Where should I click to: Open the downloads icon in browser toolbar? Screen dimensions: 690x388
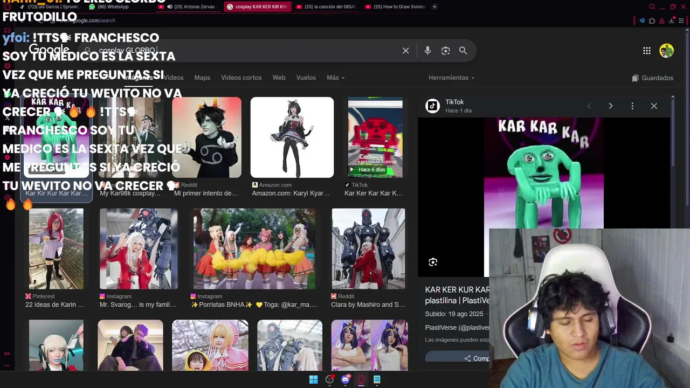click(x=671, y=20)
